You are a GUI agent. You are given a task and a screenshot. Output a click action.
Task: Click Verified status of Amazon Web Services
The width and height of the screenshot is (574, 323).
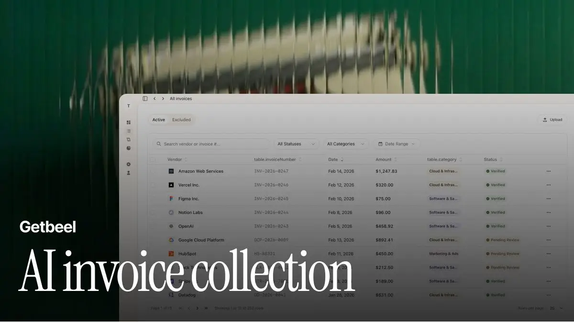(x=496, y=171)
